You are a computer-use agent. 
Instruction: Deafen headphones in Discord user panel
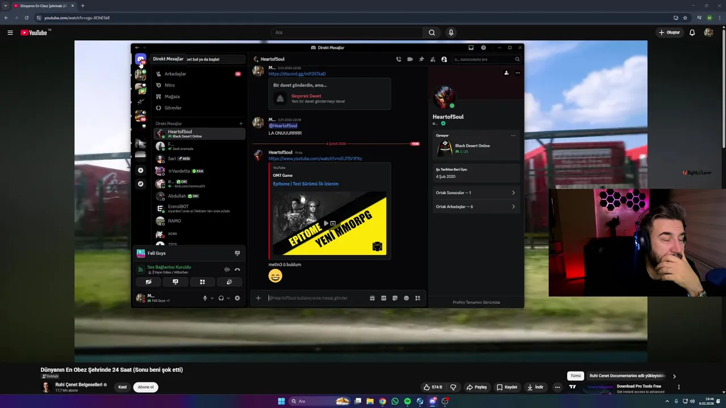(221, 298)
